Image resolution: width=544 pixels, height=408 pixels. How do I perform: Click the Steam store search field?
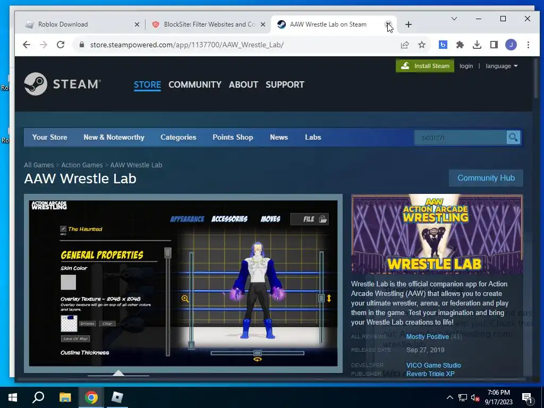point(461,138)
